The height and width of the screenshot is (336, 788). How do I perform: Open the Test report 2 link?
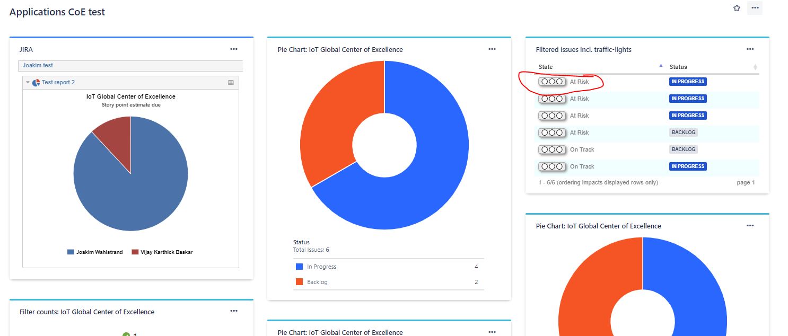point(58,83)
